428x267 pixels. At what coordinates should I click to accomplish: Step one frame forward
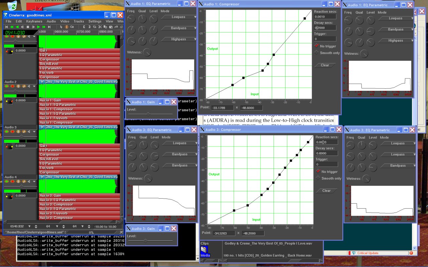pyautogui.click(x=33, y=27)
